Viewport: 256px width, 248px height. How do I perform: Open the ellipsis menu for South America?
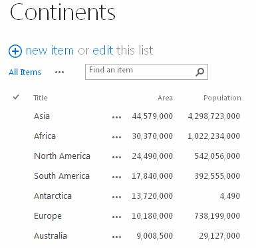(117, 178)
